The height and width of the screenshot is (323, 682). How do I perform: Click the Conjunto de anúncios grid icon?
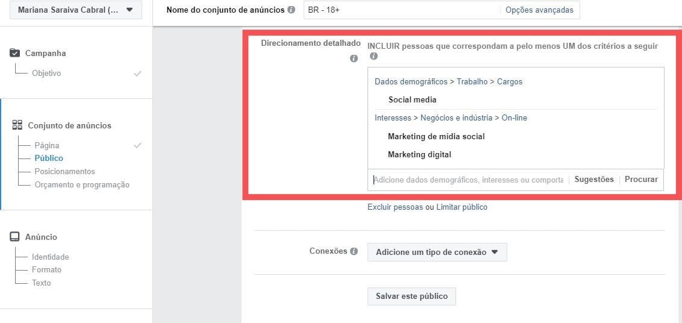[17, 125]
